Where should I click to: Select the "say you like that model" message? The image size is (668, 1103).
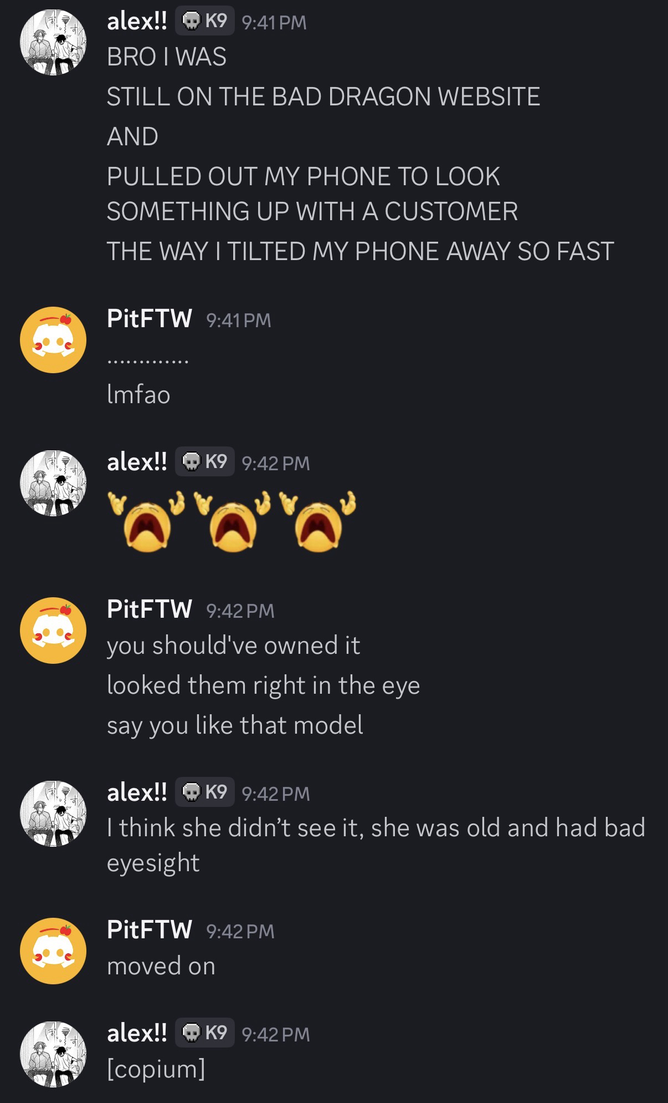[235, 725]
